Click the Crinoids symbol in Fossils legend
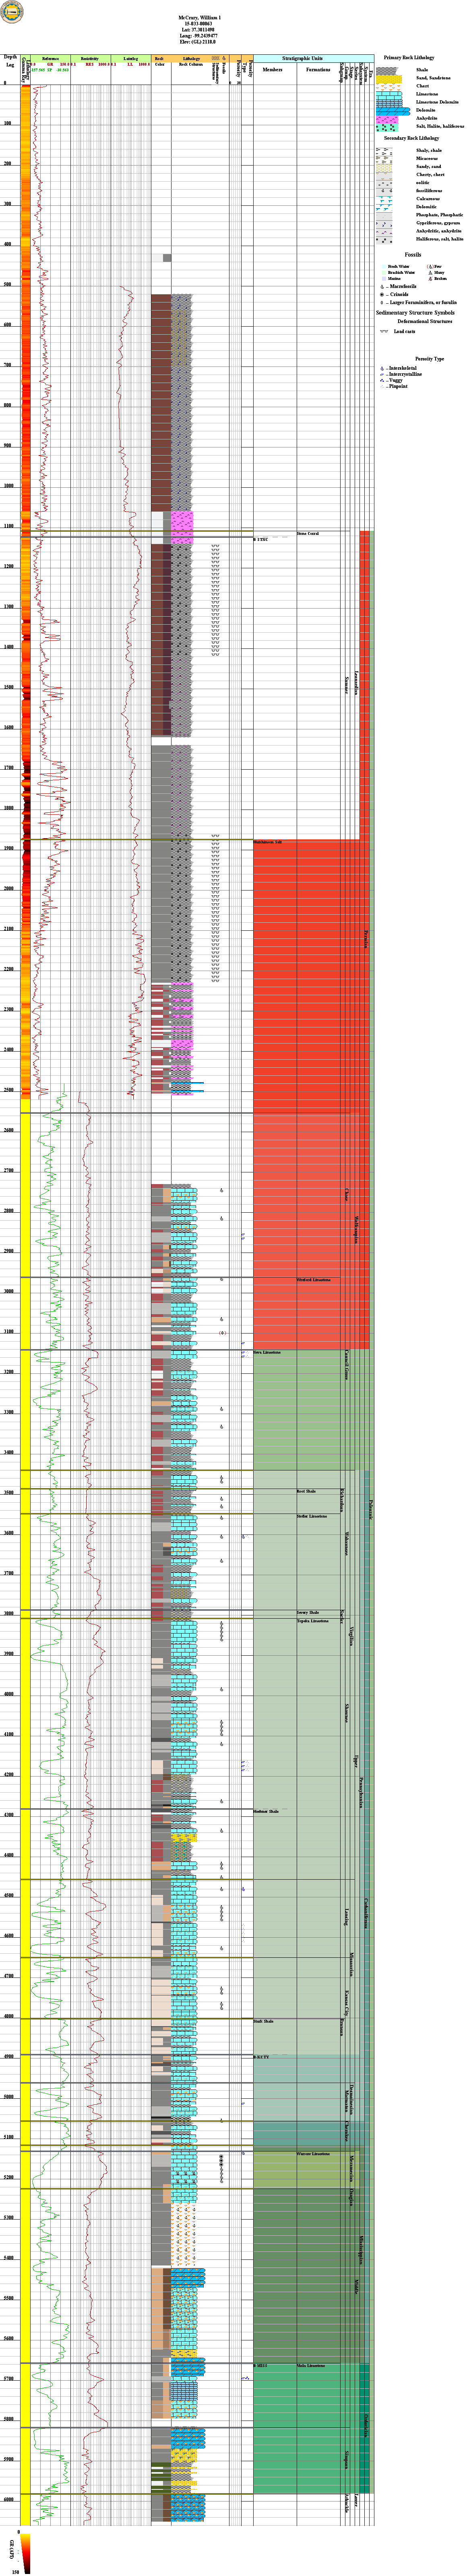 (x=383, y=295)
